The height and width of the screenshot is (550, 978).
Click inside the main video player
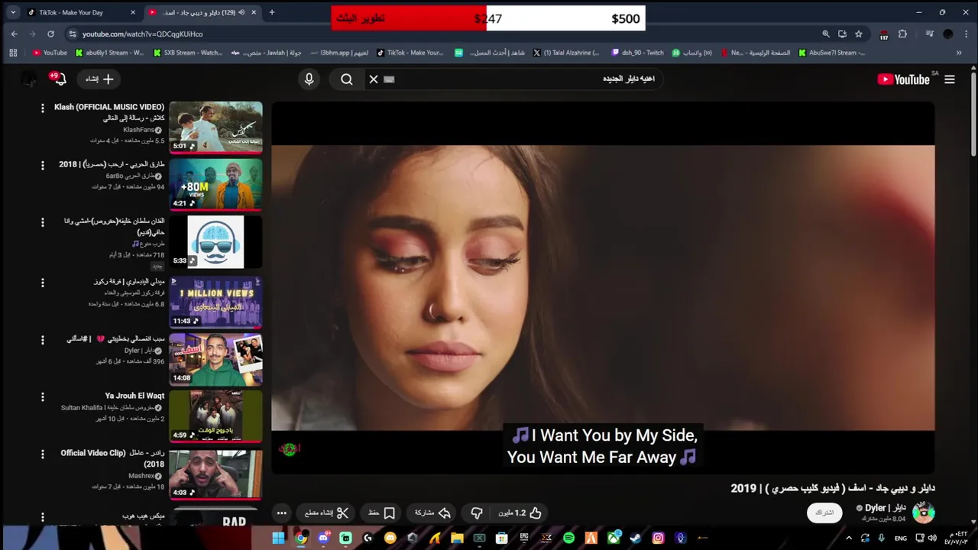[603, 287]
